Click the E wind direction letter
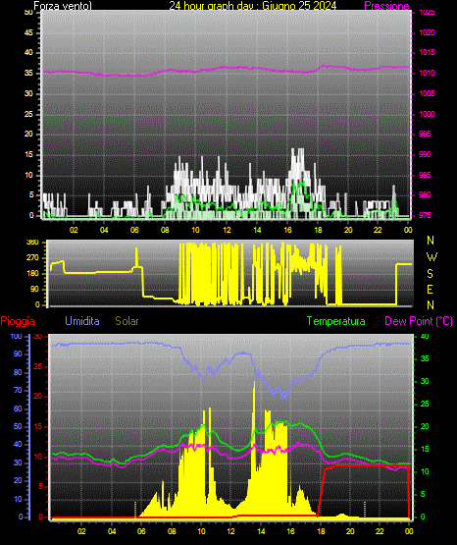Viewport: 457px width, 545px height. tap(430, 289)
